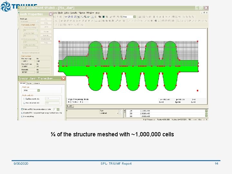The height and width of the screenshot is (174, 232).
Task: Switch to Advanced tab
Action: tap(36, 83)
